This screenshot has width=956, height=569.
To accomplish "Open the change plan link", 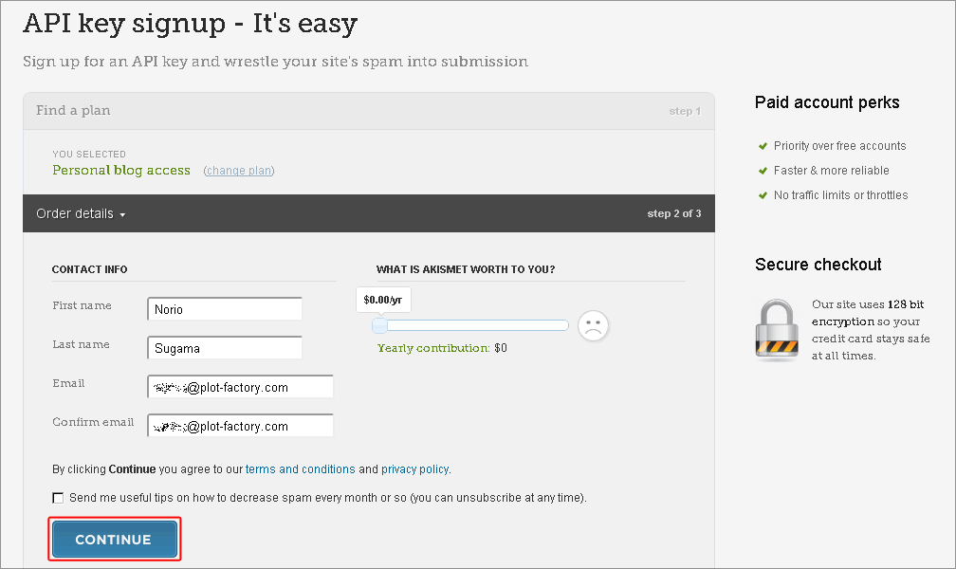I will click(x=239, y=171).
